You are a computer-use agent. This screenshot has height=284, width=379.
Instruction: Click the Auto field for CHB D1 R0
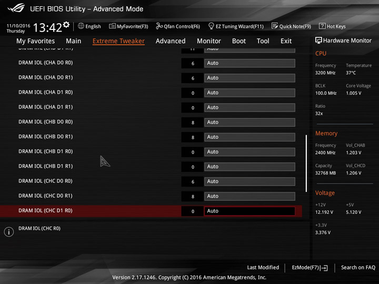coord(250,151)
